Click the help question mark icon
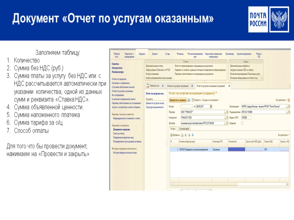 (289, 100)
